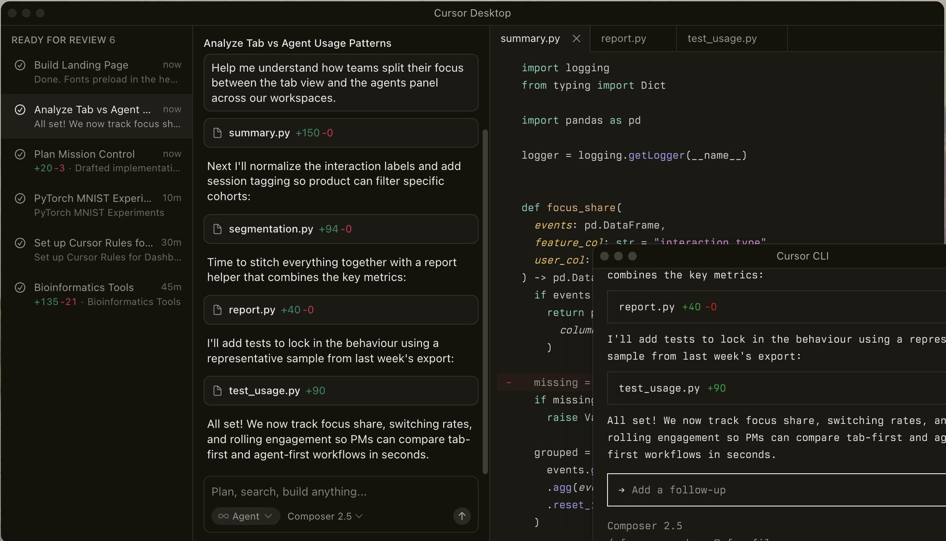
Task: Focus the 'Add a follow-up' field in Cursor CLI
Action: [776, 490]
